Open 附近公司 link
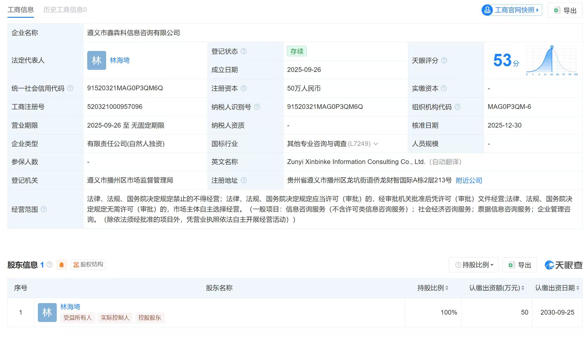Screen dimensions: 583x338 coord(469,180)
